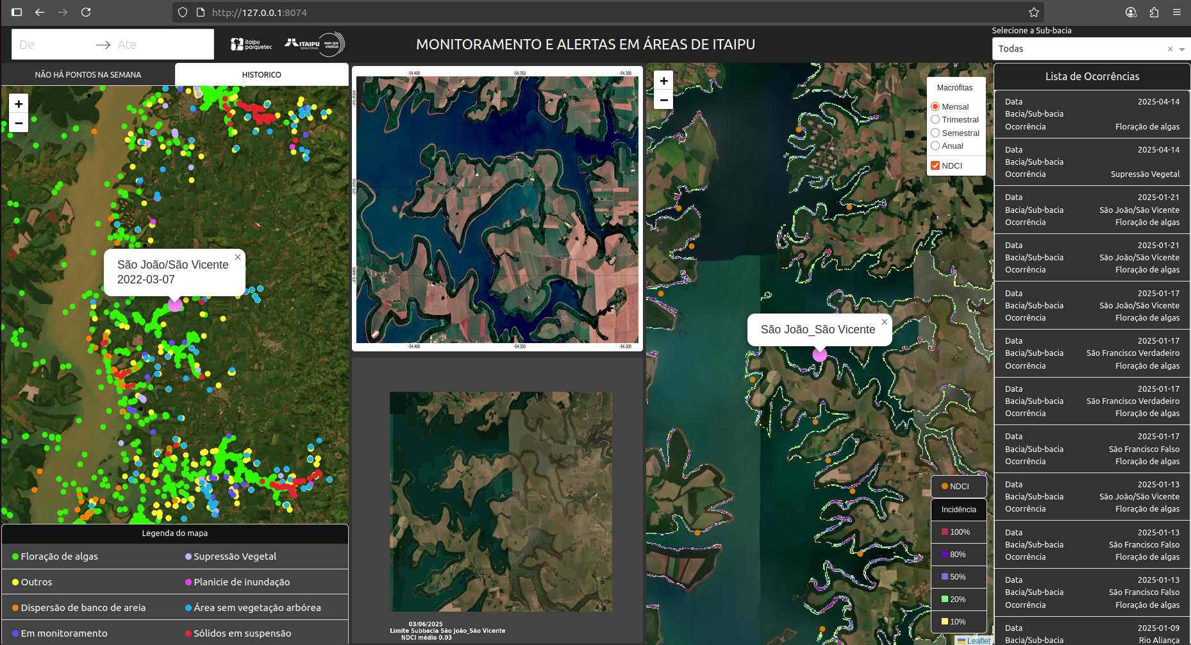Close the São João_São Vicente map popup
This screenshot has width=1191, height=645.
click(884, 322)
